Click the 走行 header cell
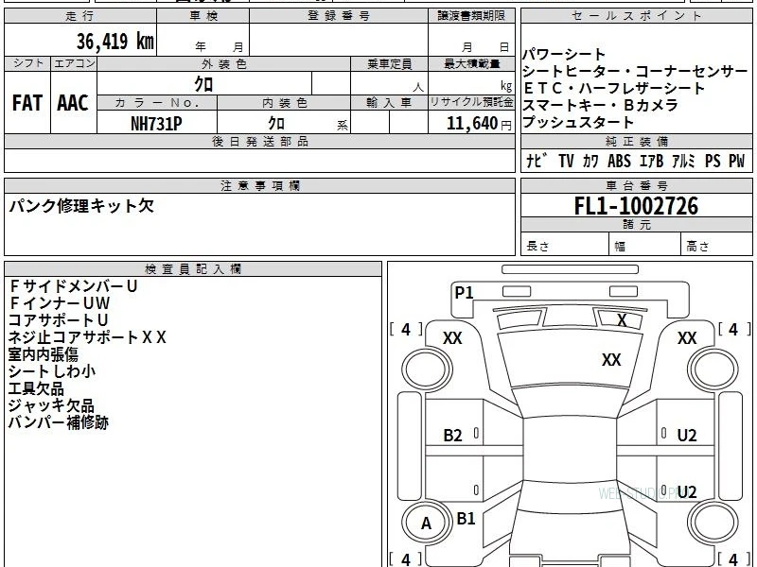Viewport: 757px width, 567px height. point(80,16)
